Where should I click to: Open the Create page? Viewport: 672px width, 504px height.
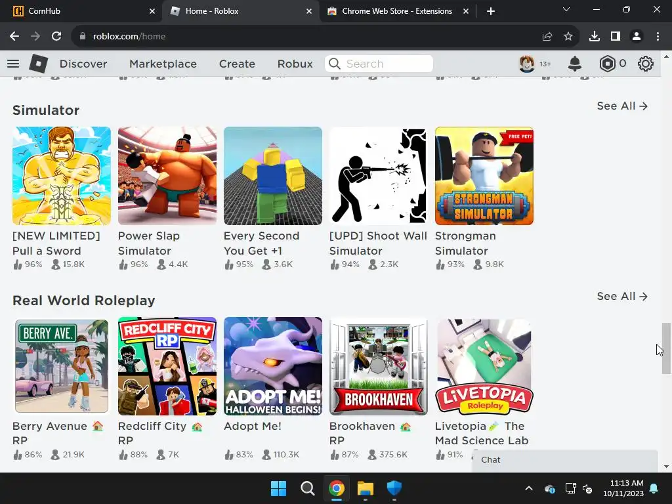click(237, 64)
